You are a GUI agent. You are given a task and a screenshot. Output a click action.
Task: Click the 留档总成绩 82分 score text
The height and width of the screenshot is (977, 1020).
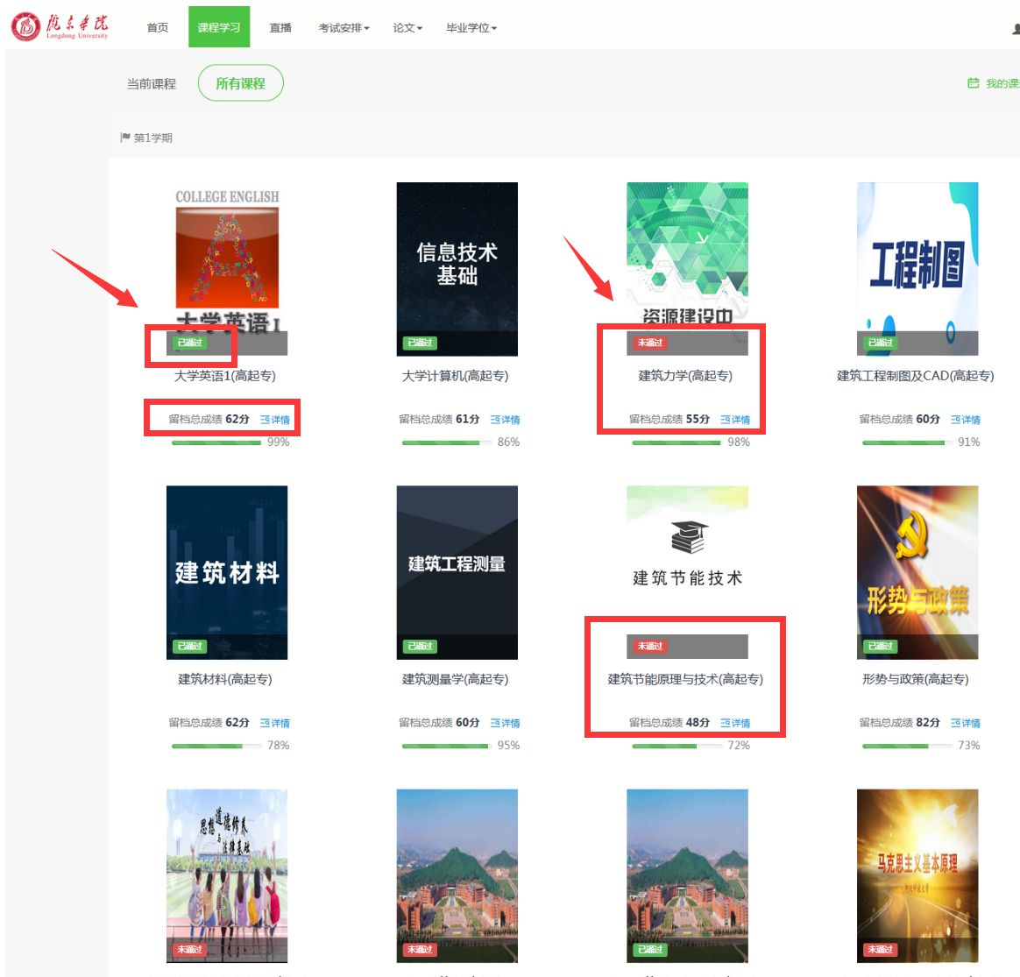coord(900,723)
